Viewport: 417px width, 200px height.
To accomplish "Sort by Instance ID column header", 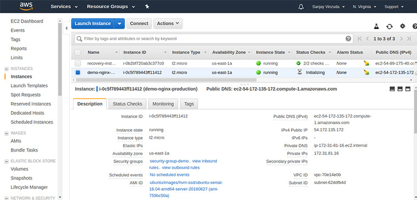I will (x=134, y=52).
